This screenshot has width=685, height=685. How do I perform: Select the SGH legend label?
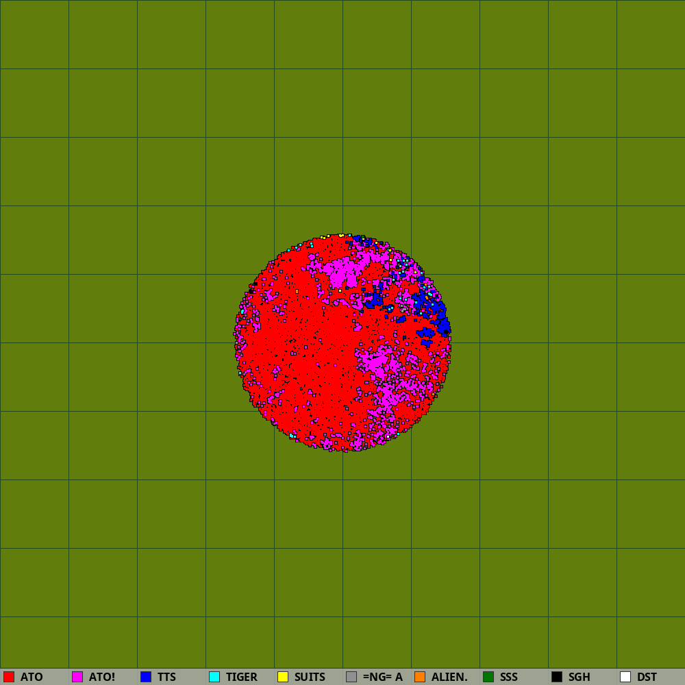[580, 677]
